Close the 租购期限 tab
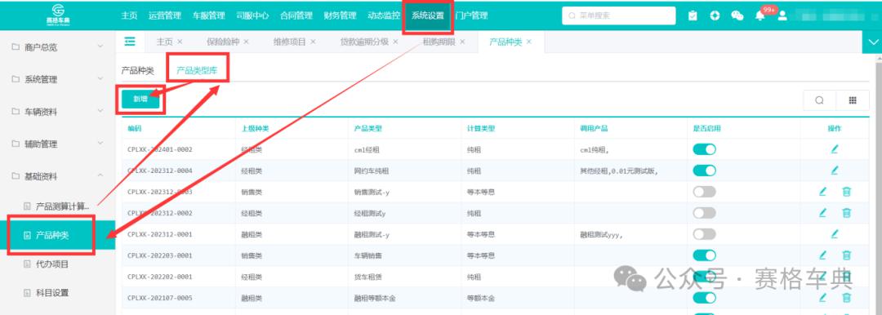The image size is (882, 315). [x=462, y=42]
